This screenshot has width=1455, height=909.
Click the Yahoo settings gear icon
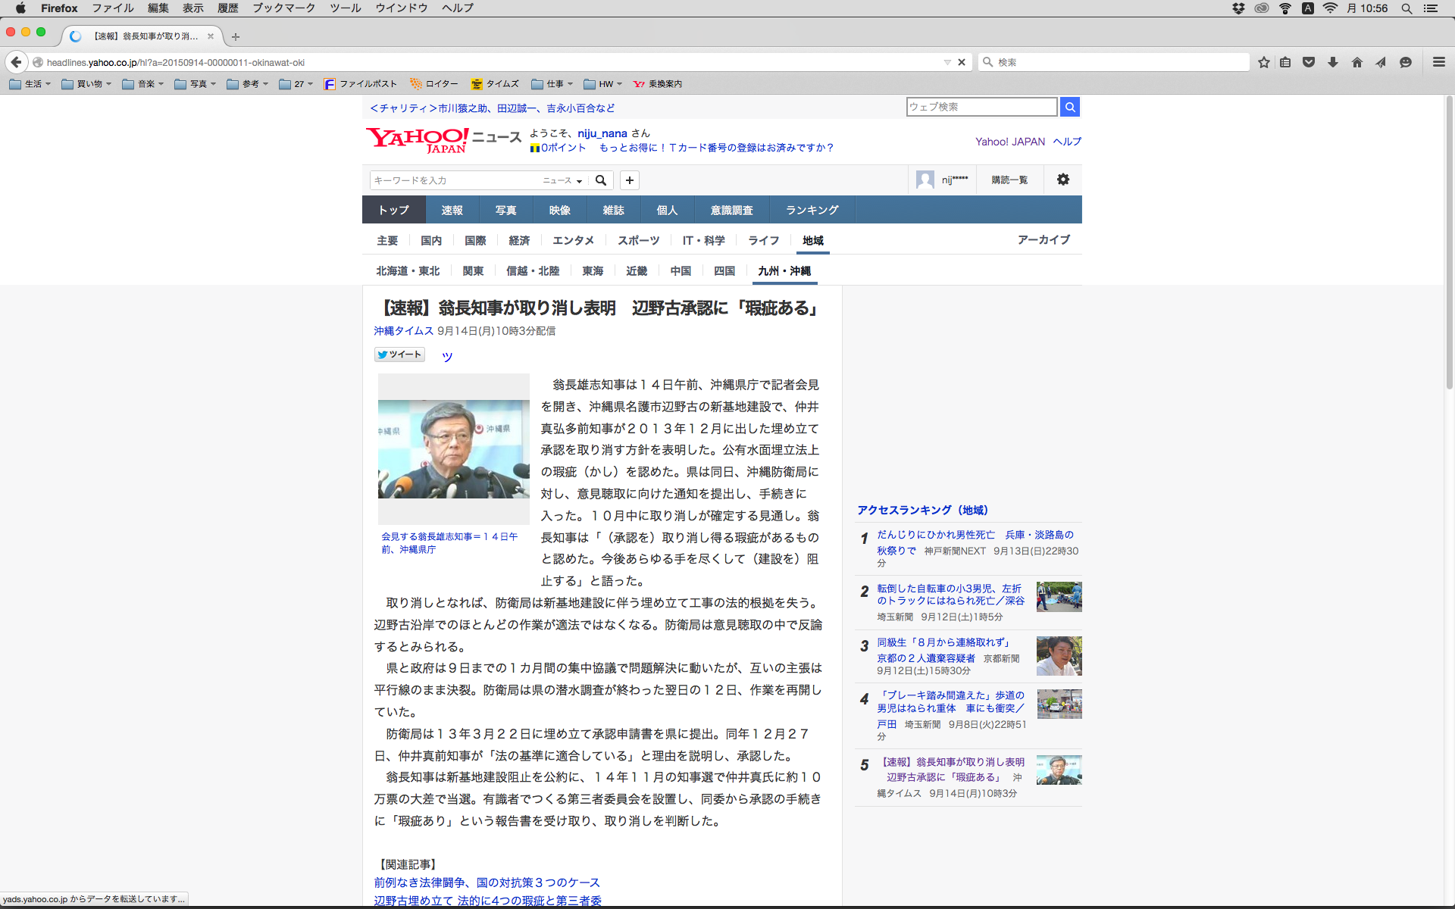[x=1063, y=180]
